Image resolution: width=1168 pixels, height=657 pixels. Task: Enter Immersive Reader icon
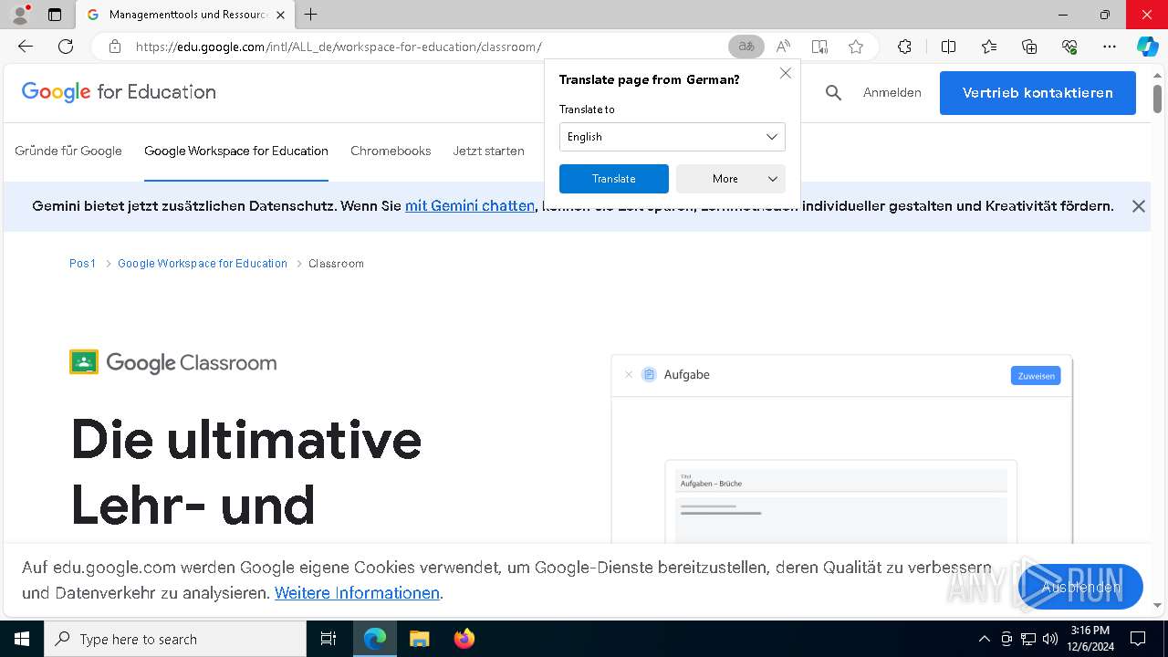click(819, 47)
